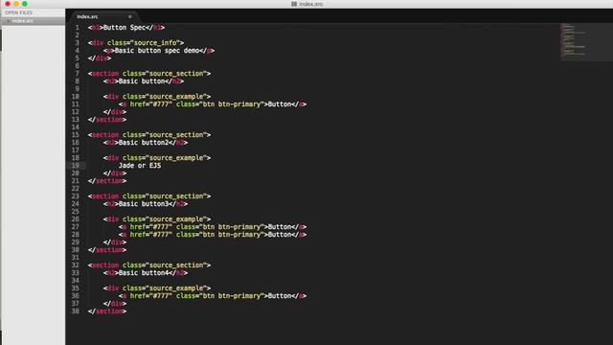Click the close icon beside index.src in sidebar

click(x=9, y=21)
